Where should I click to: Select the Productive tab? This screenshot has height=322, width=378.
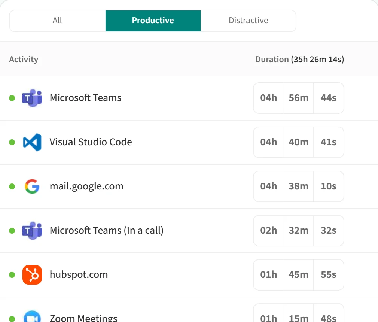click(x=153, y=21)
